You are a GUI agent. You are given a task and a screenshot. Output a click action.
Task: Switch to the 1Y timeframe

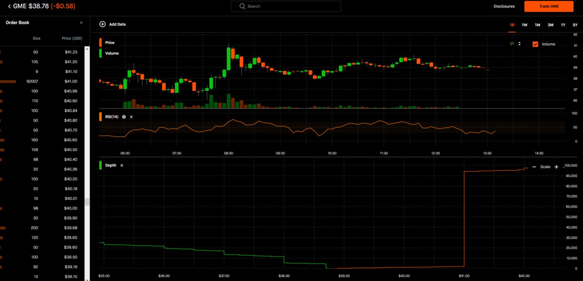tap(563, 25)
